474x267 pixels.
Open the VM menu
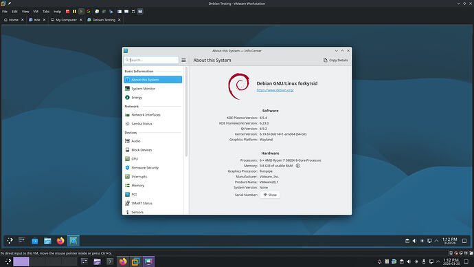[36, 12]
